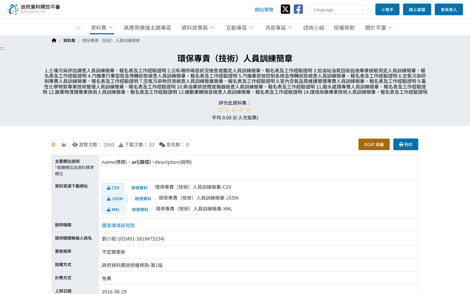Open the Language dropdown
Screen dimensions: 470x294
click(339, 9)
